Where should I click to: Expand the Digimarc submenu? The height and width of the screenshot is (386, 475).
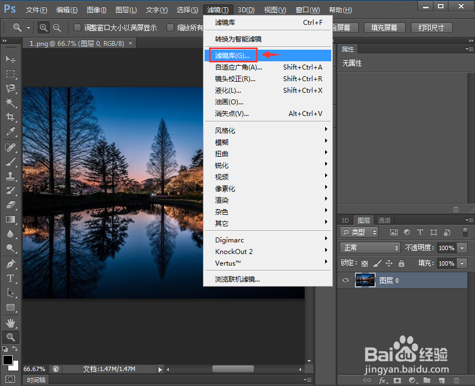[268, 240]
